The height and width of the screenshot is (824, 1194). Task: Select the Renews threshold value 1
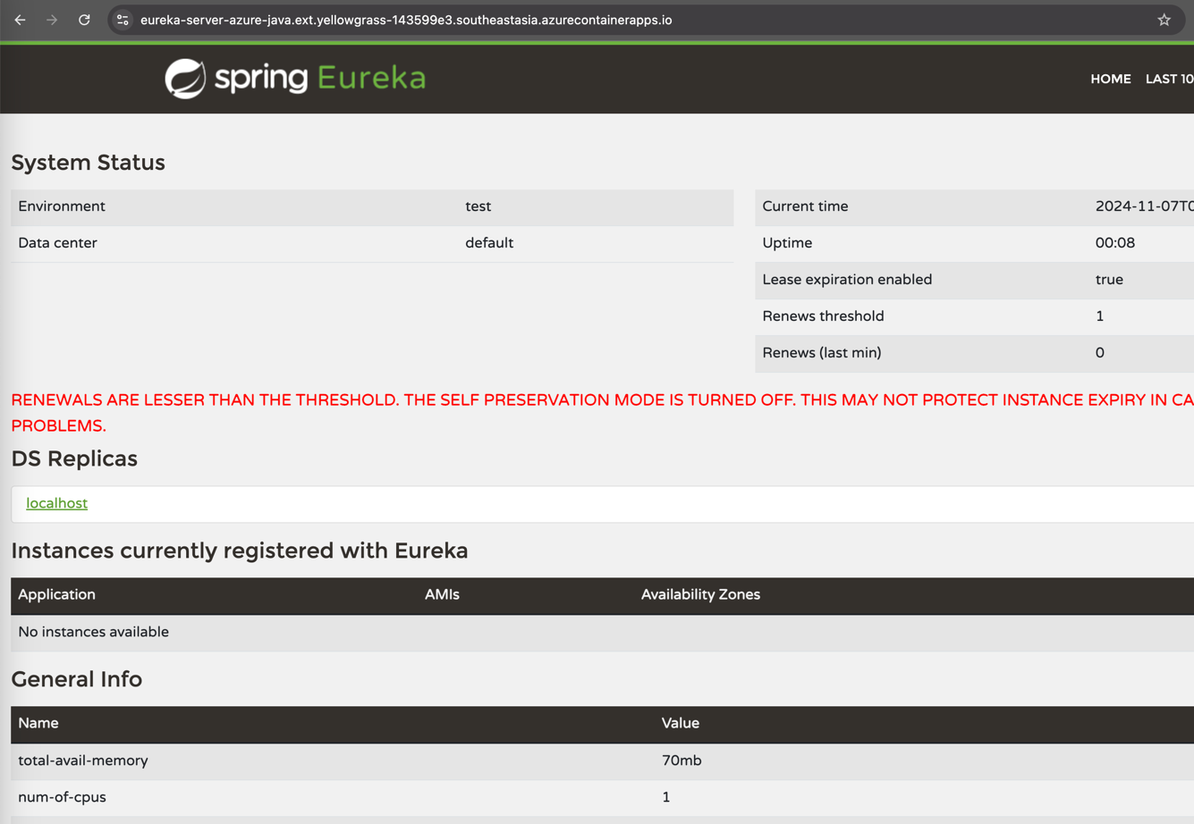tap(1099, 316)
